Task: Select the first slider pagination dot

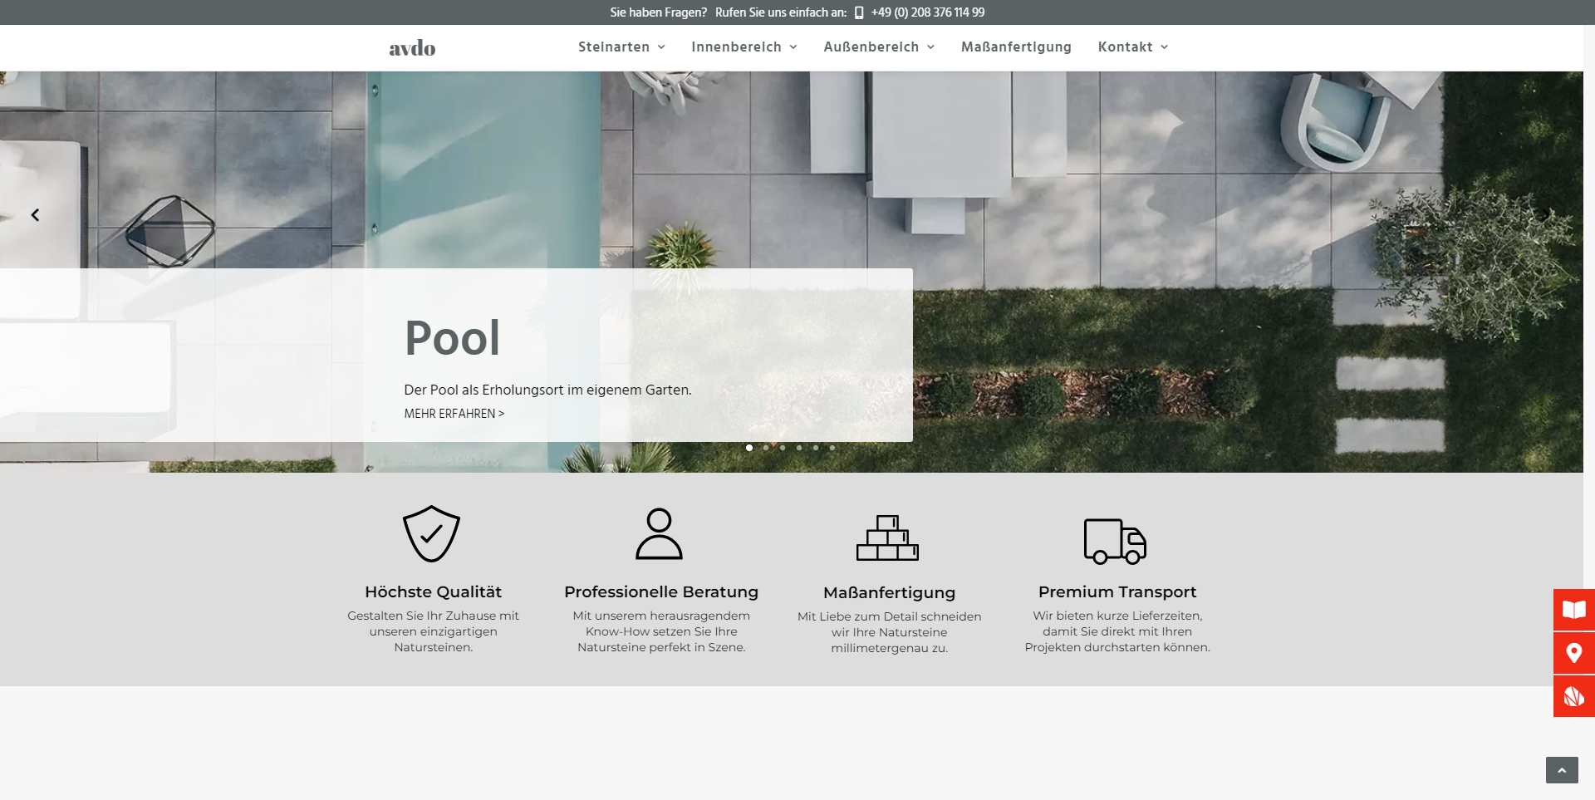Action: pos(749,448)
